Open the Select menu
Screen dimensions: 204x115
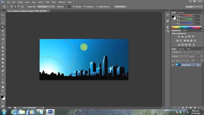tap(40, 2)
